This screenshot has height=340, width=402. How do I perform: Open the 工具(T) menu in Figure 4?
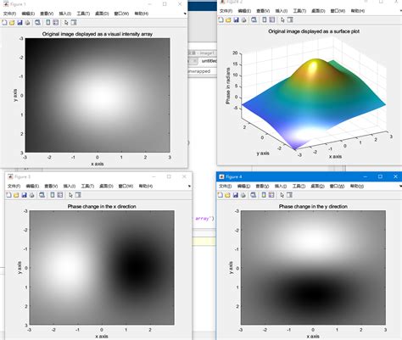[x=299, y=186]
